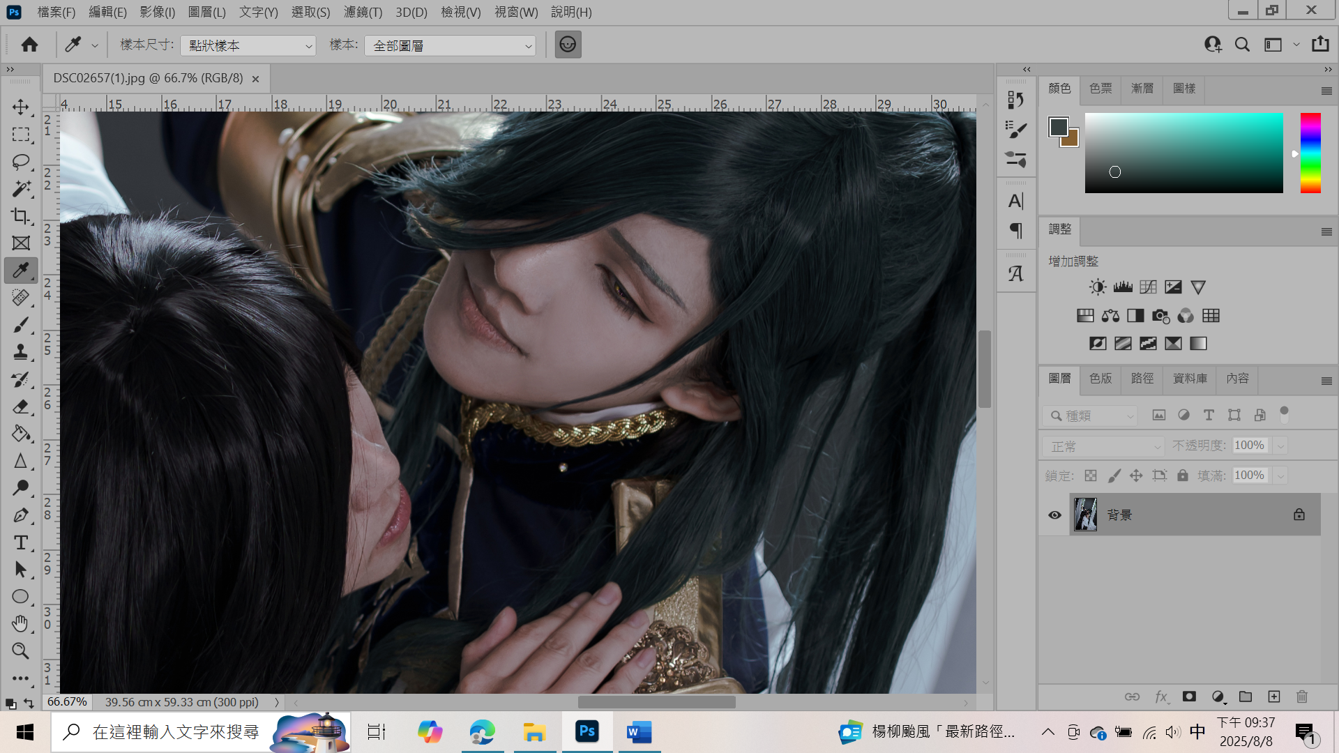Select the Hand tool
This screenshot has width=1339, height=753.
point(21,623)
